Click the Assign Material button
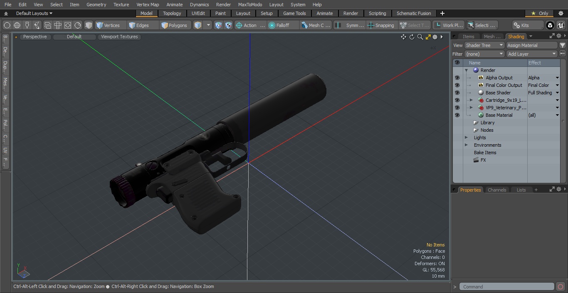This screenshot has width=568, height=293. click(532, 45)
